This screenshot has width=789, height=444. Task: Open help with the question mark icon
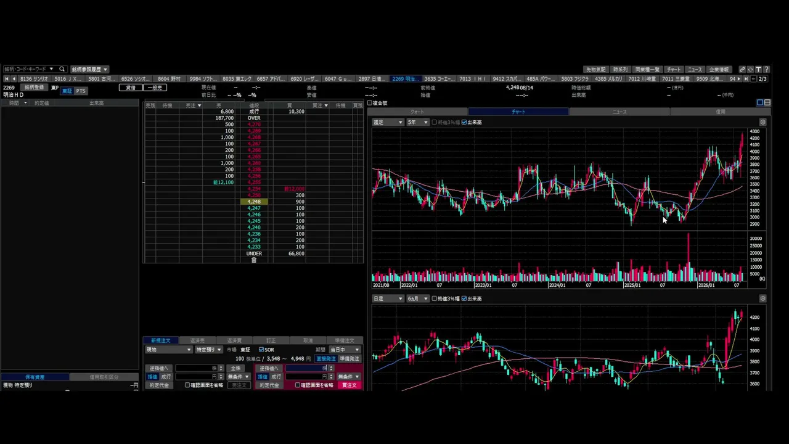(x=766, y=70)
